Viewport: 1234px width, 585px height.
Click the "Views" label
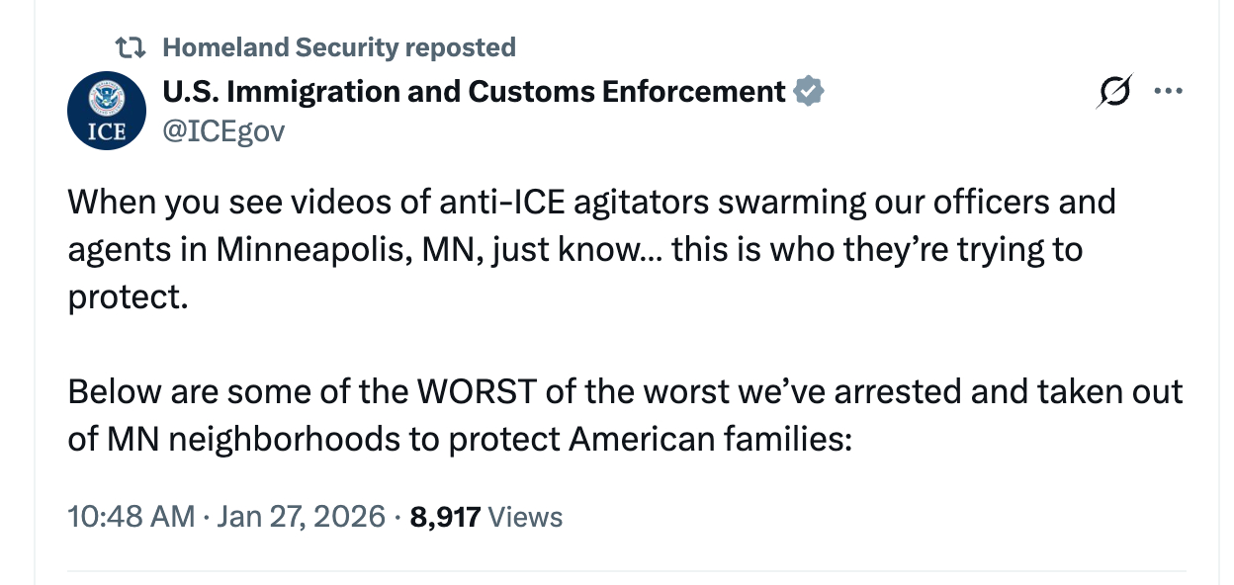tap(525, 516)
